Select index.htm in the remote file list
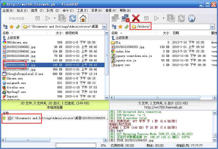Viewport: 218px width, 149px height. (123, 51)
